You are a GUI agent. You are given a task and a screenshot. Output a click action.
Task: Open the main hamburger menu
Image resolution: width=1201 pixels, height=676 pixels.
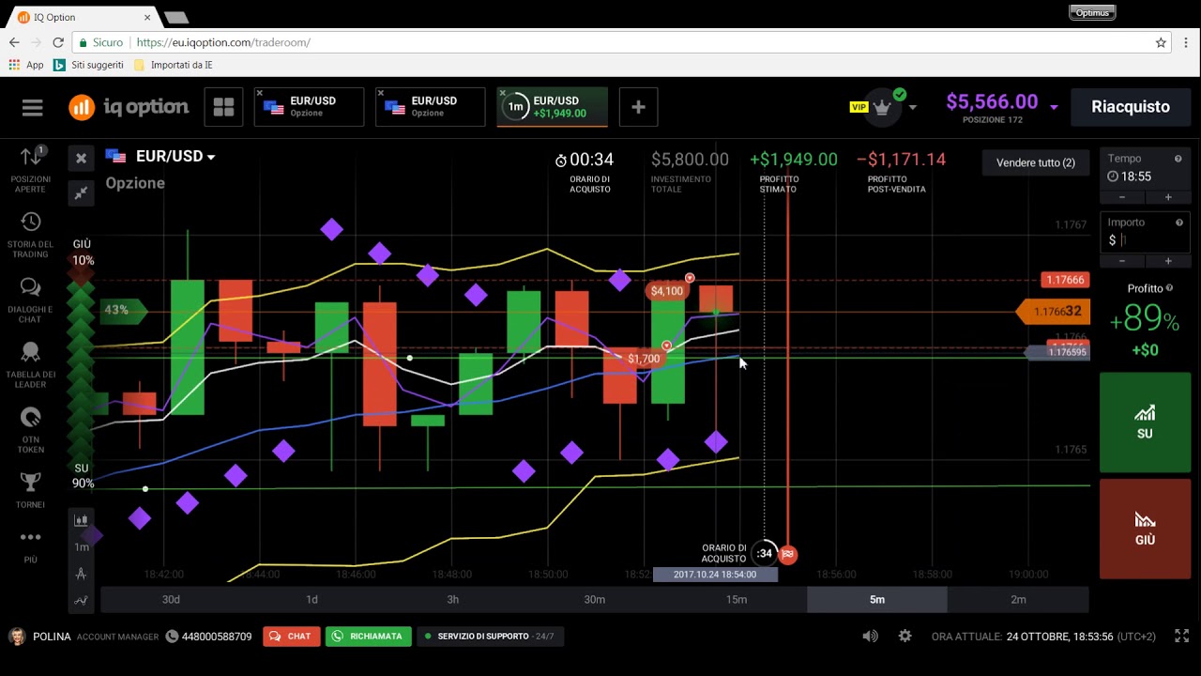(33, 107)
